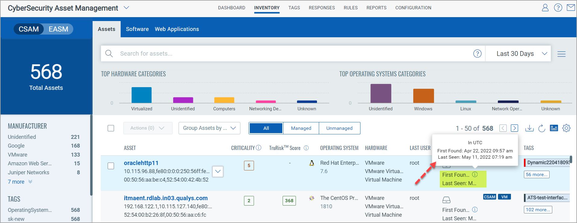Go to next page of assets

pos(514,128)
